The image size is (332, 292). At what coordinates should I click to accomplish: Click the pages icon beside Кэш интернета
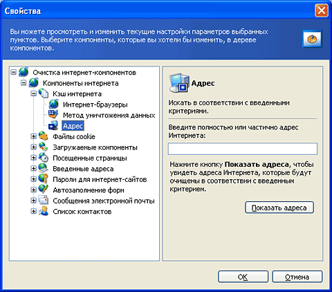[44, 93]
